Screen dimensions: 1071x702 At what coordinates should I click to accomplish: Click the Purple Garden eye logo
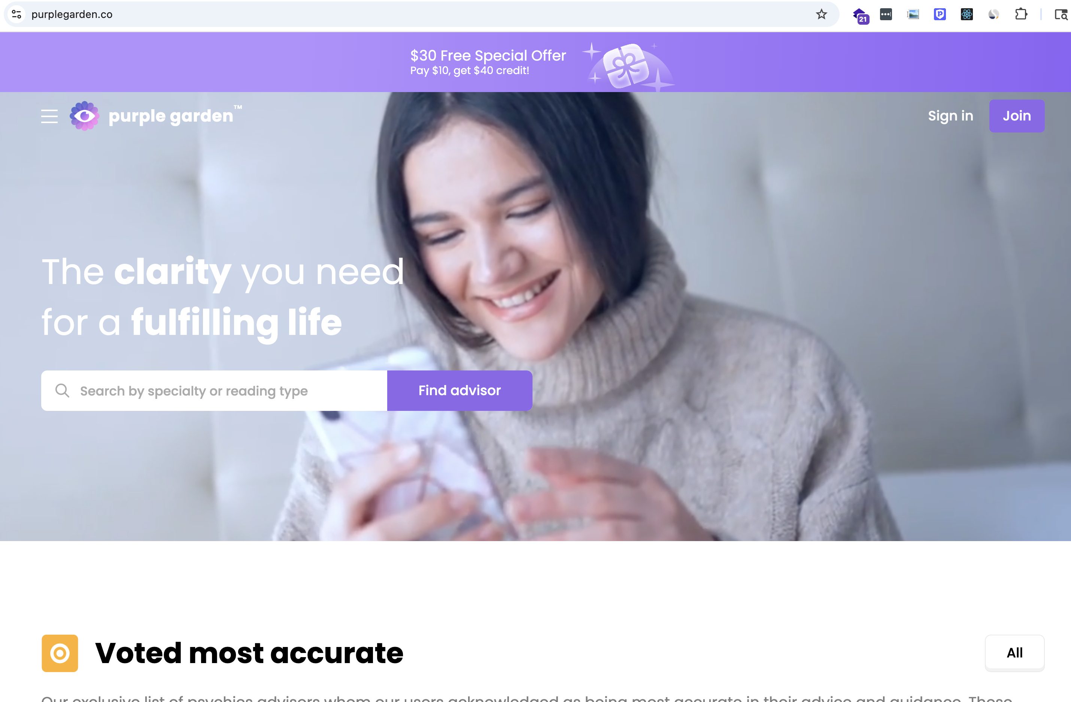[x=84, y=116]
